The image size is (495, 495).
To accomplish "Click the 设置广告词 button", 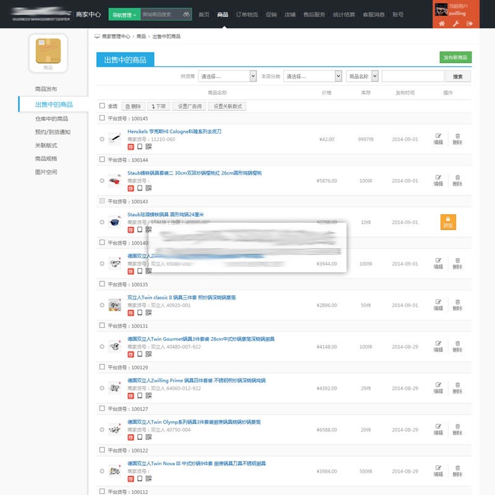I will tap(189, 106).
